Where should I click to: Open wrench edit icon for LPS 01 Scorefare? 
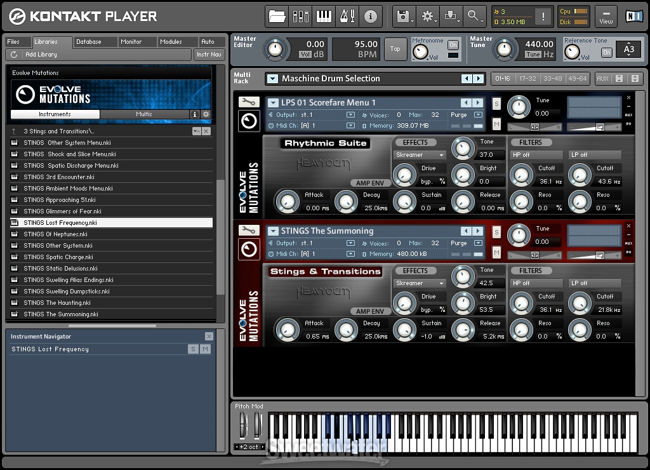click(x=249, y=102)
